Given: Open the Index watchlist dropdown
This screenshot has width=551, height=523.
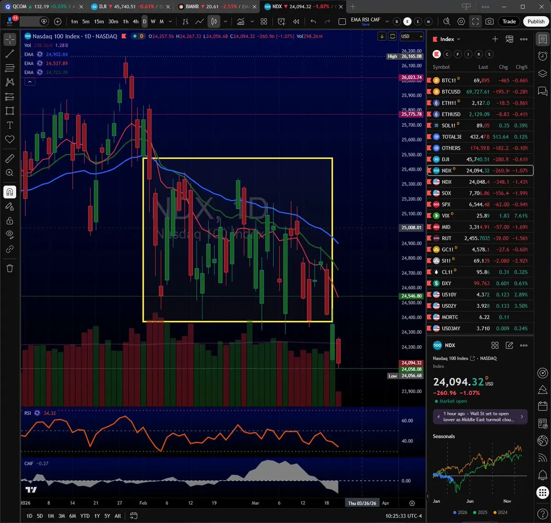Looking at the screenshot, I should 450,39.
